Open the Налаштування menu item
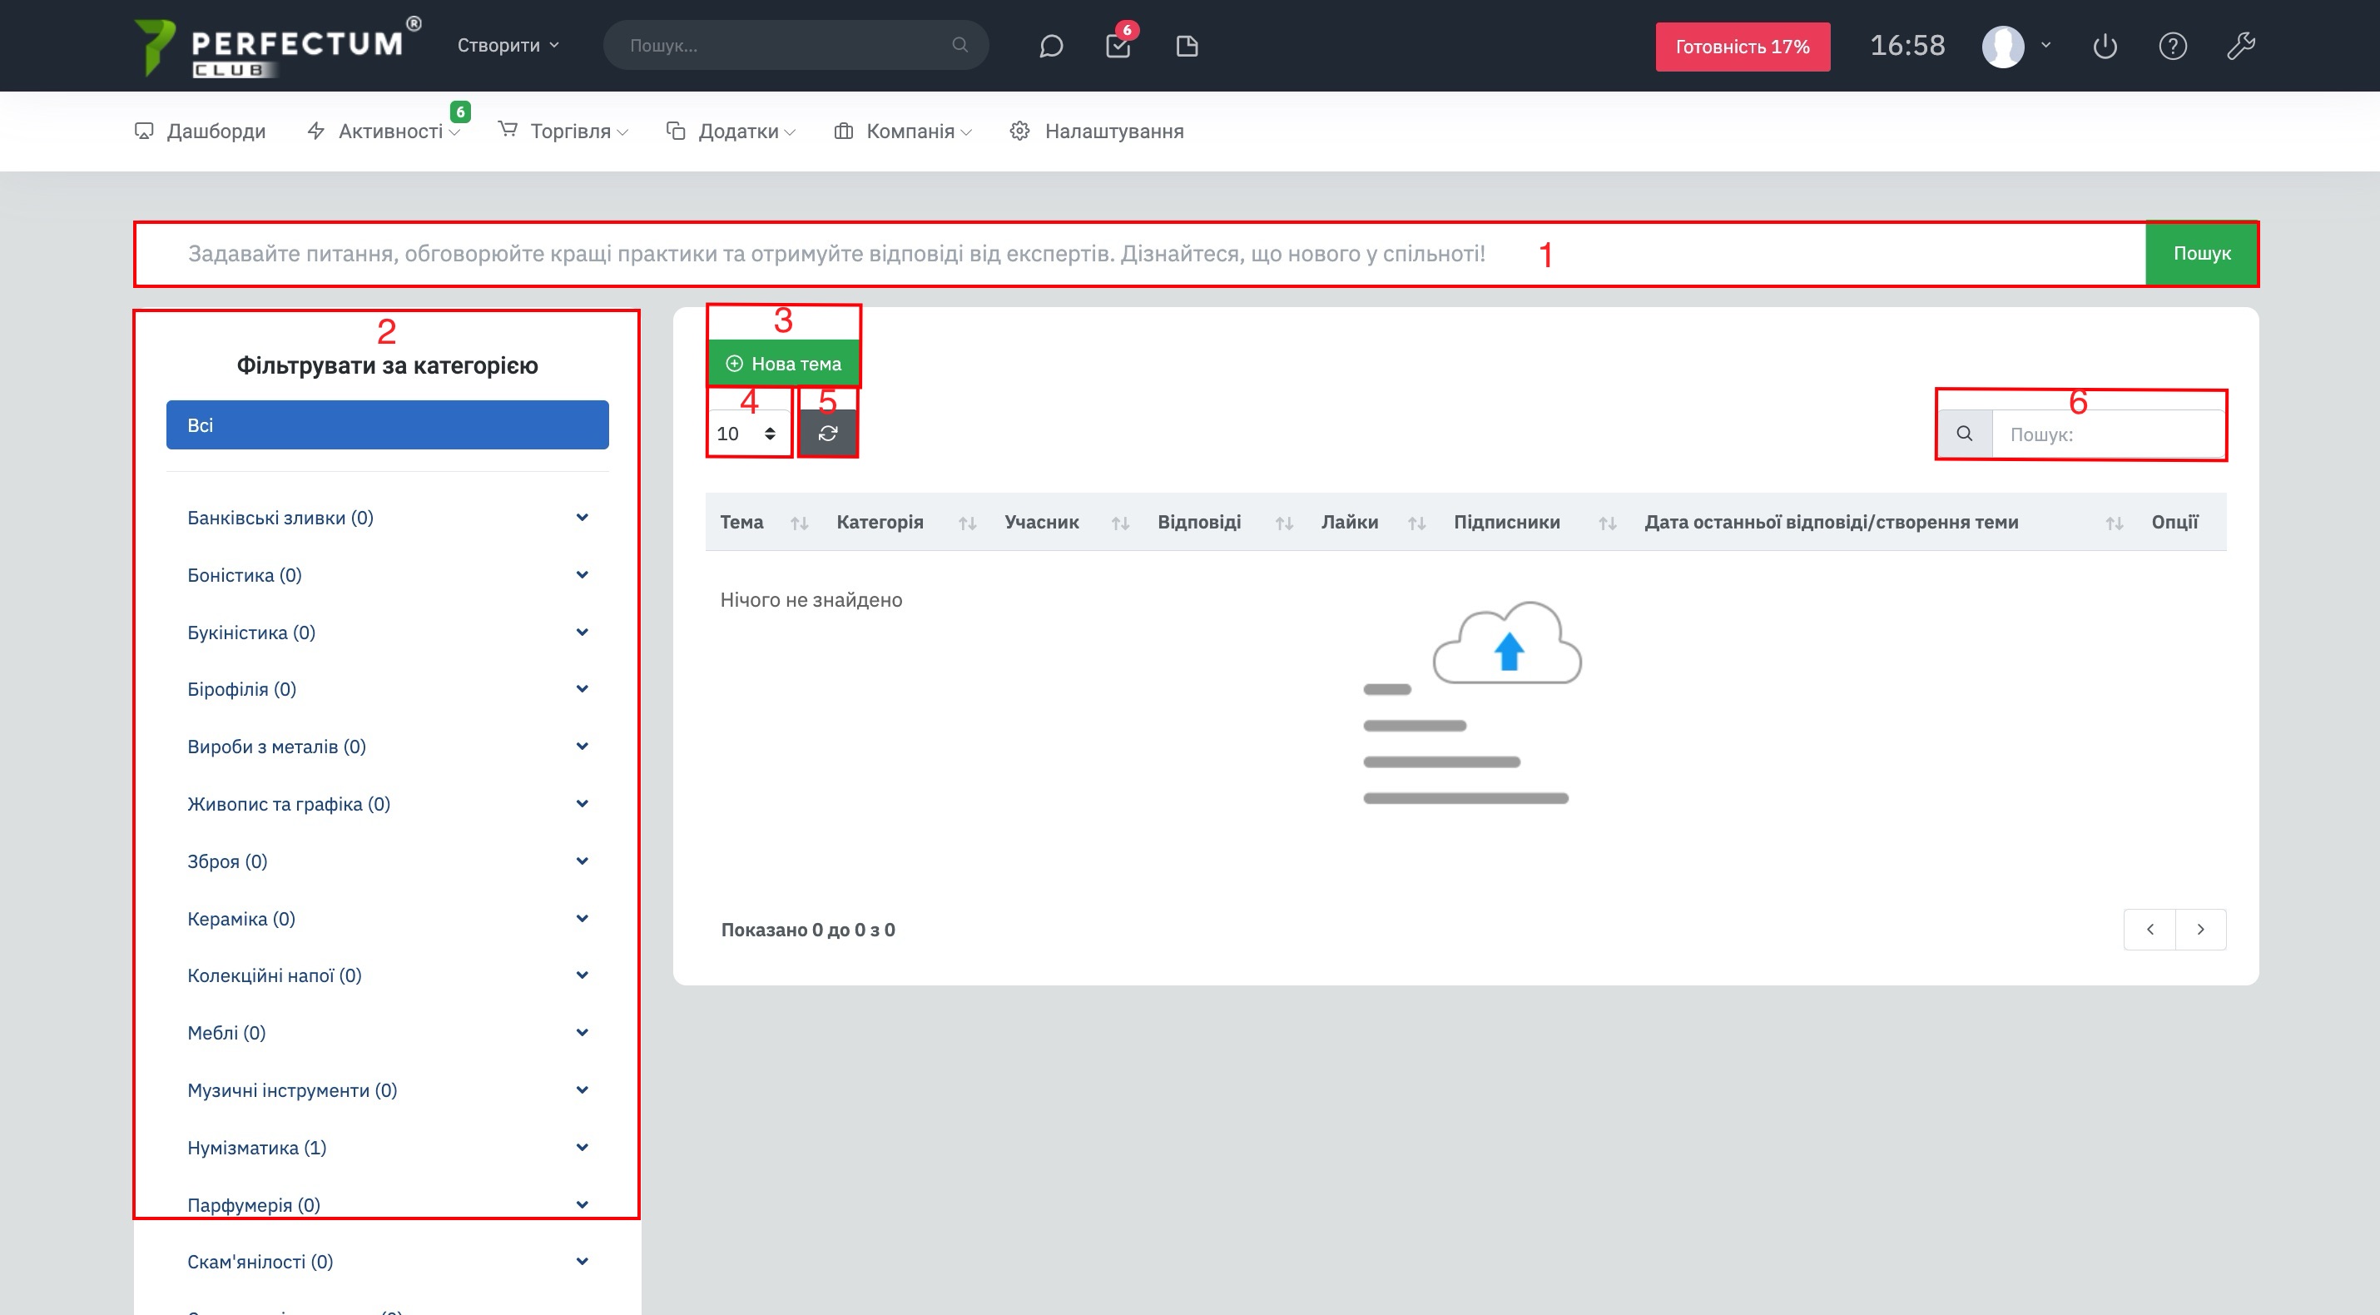This screenshot has height=1315, width=2380. [x=1113, y=131]
